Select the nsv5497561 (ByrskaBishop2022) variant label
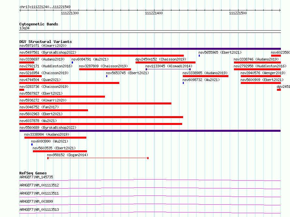 point(48,52)
